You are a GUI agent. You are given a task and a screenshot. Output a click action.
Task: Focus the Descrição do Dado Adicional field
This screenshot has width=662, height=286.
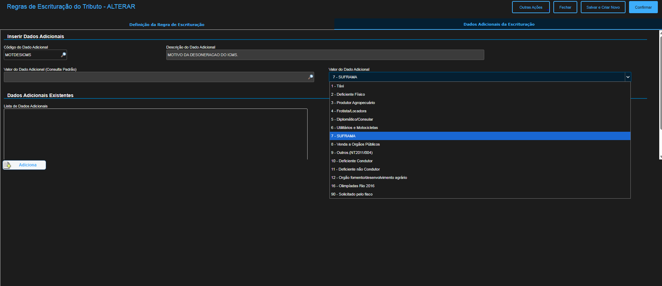325,55
